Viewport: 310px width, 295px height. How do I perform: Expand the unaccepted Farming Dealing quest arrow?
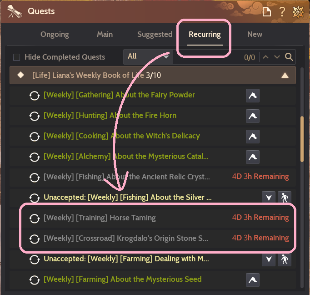pyautogui.click(x=269, y=259)
